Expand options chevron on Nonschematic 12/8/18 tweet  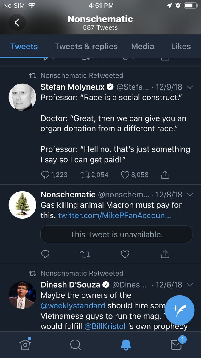[190, 195]
